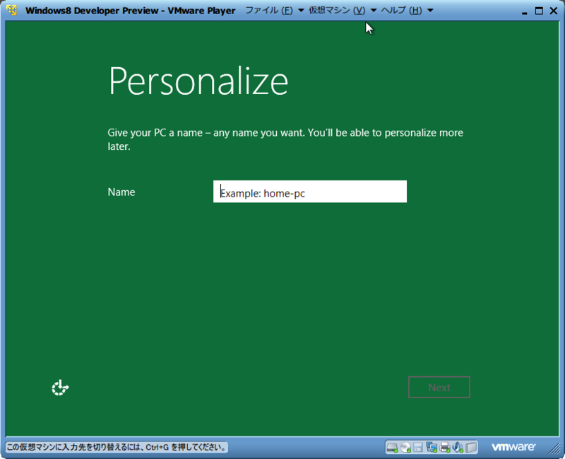Click the window resize grip corner
The width and height of the screenshot is (565, 459).
point(555,448)
